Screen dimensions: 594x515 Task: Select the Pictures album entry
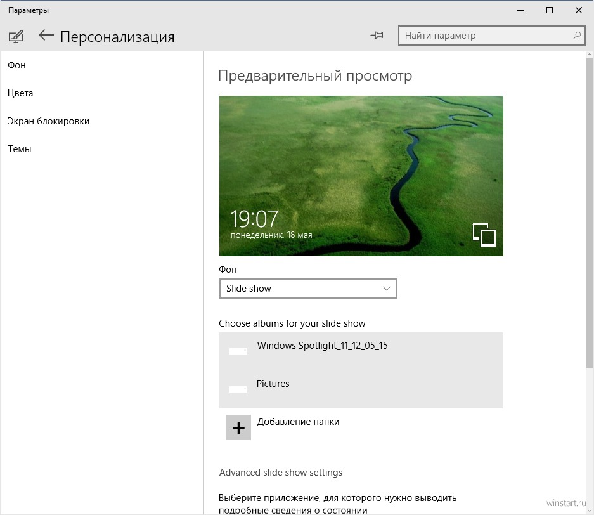coord(361,389)
